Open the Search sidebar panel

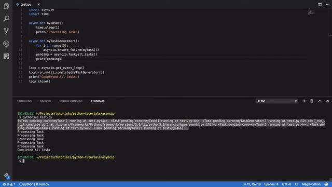6,19
